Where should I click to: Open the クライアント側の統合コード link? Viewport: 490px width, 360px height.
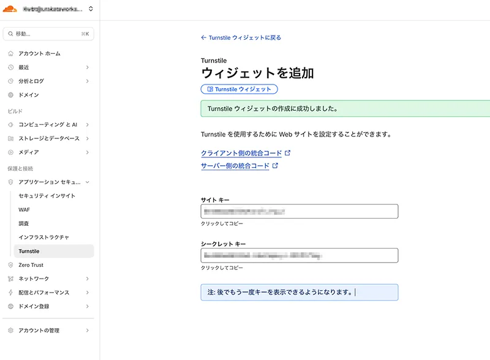click(x=241, y=153)
